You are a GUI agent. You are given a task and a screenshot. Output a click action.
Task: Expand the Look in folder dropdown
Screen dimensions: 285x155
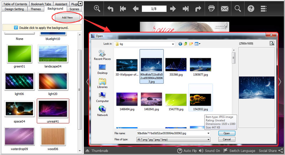pos(172,44)
